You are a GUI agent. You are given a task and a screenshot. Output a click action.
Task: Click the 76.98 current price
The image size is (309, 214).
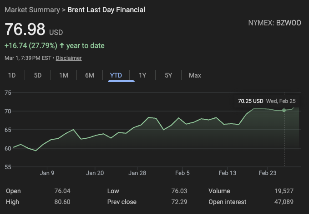coord(25,29)
